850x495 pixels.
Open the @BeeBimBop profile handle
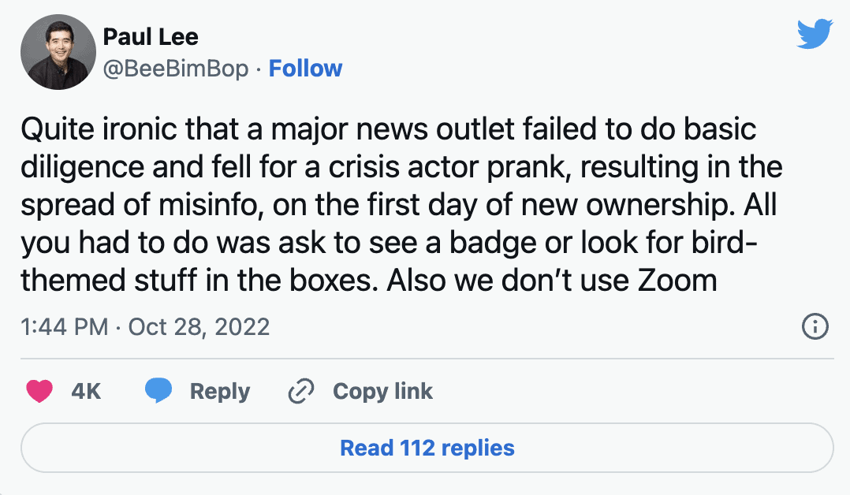173,69
